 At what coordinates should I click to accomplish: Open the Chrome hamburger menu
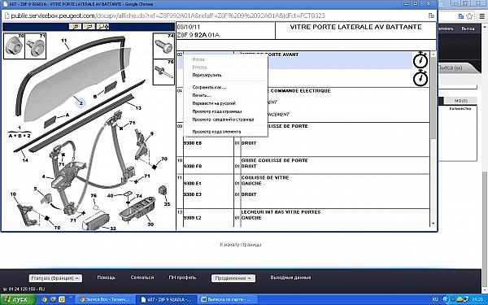[x=481, y=16]
